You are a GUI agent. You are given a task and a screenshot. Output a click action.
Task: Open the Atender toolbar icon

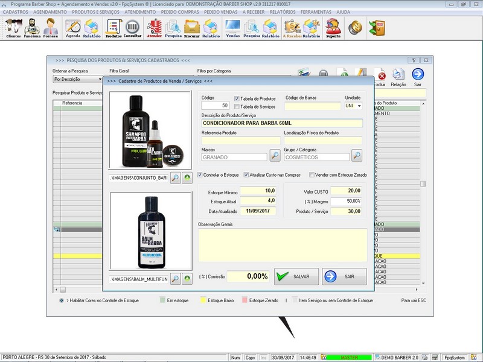pyautogui.click(x=155, y=28)
